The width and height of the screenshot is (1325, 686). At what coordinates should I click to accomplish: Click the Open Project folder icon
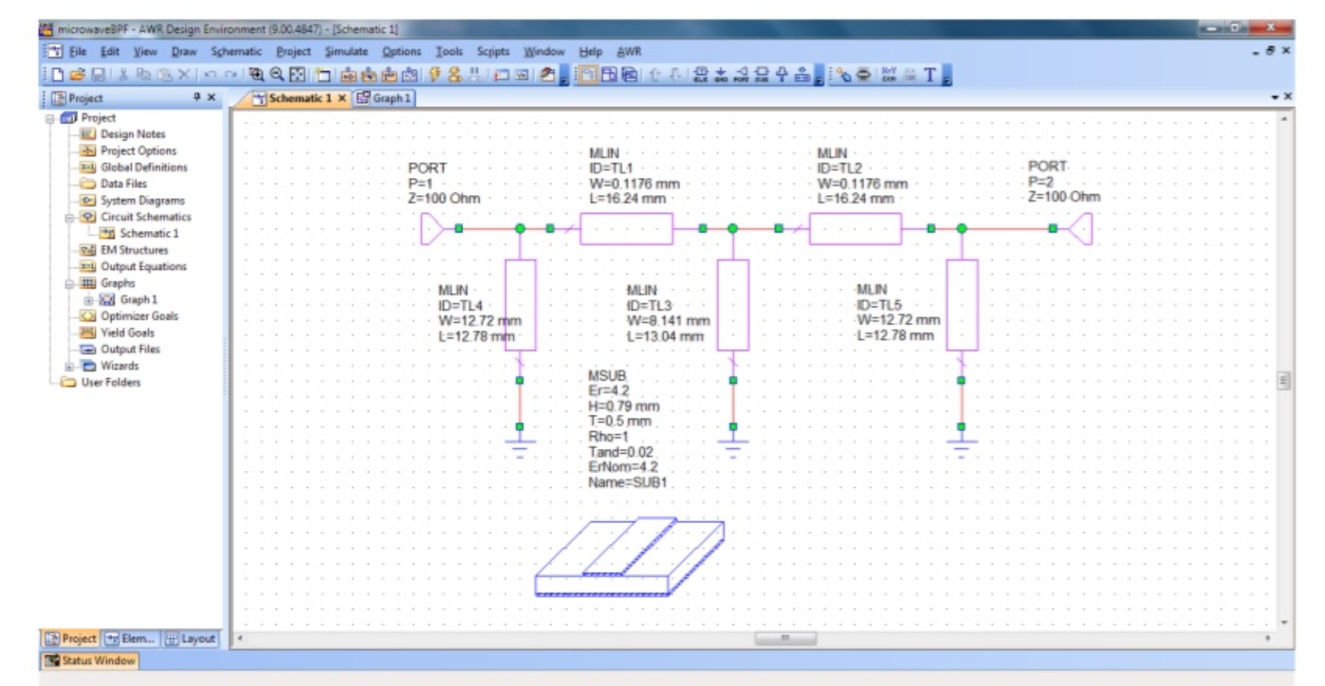[x=77, y=75]
